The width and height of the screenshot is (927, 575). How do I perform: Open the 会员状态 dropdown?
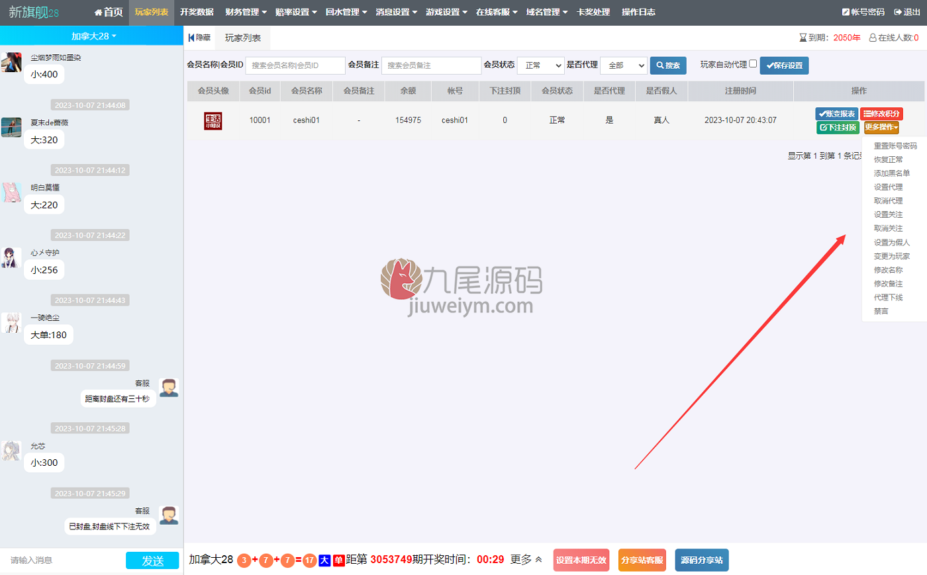[540, 66]
